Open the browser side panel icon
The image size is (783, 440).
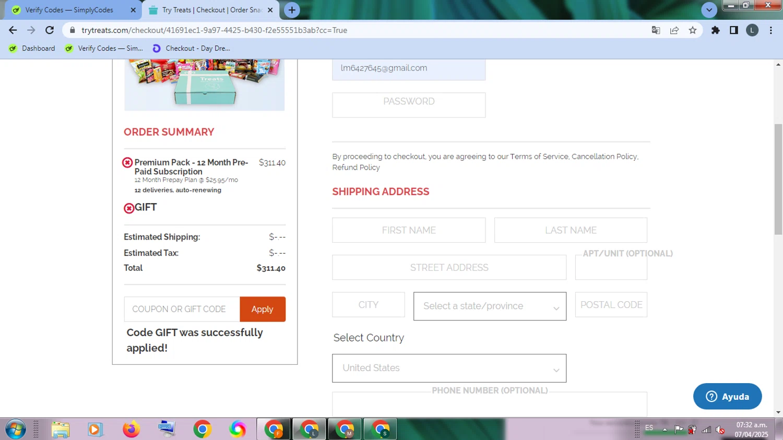(734, 30)
